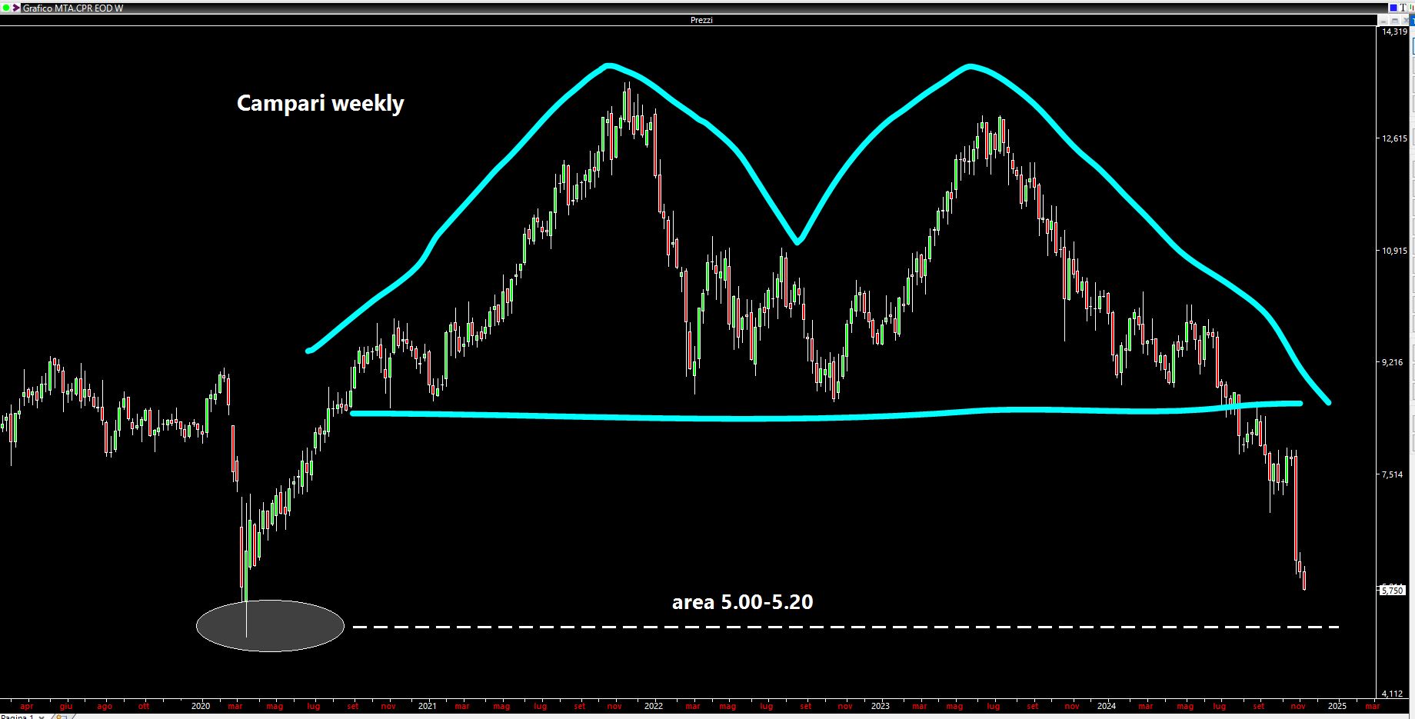This screenshot has width=1415, height=719.
Task: Click the 4,112 price axis label
Action: click(x=1392, y=694)
